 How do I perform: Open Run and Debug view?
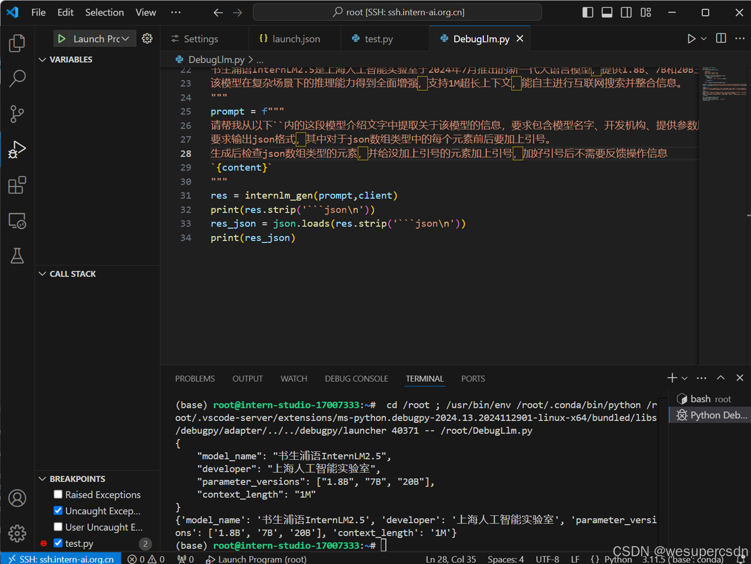[x=17, y=149]
